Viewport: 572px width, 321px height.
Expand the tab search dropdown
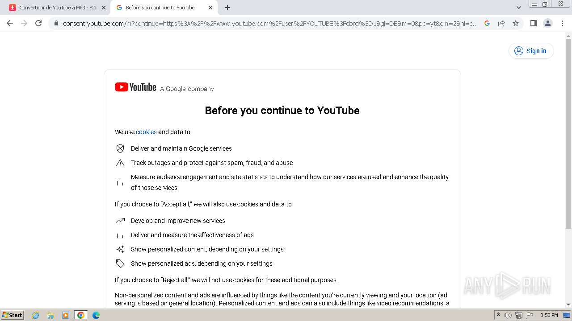point(519,8)
